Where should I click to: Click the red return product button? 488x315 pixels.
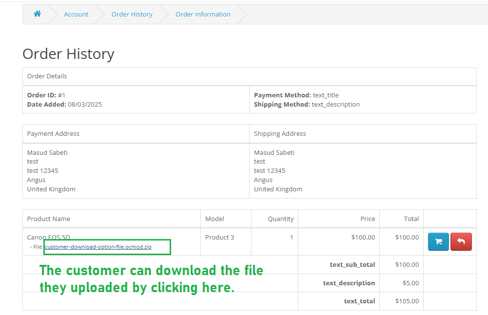pyautogui.click(x=461, y=241)
